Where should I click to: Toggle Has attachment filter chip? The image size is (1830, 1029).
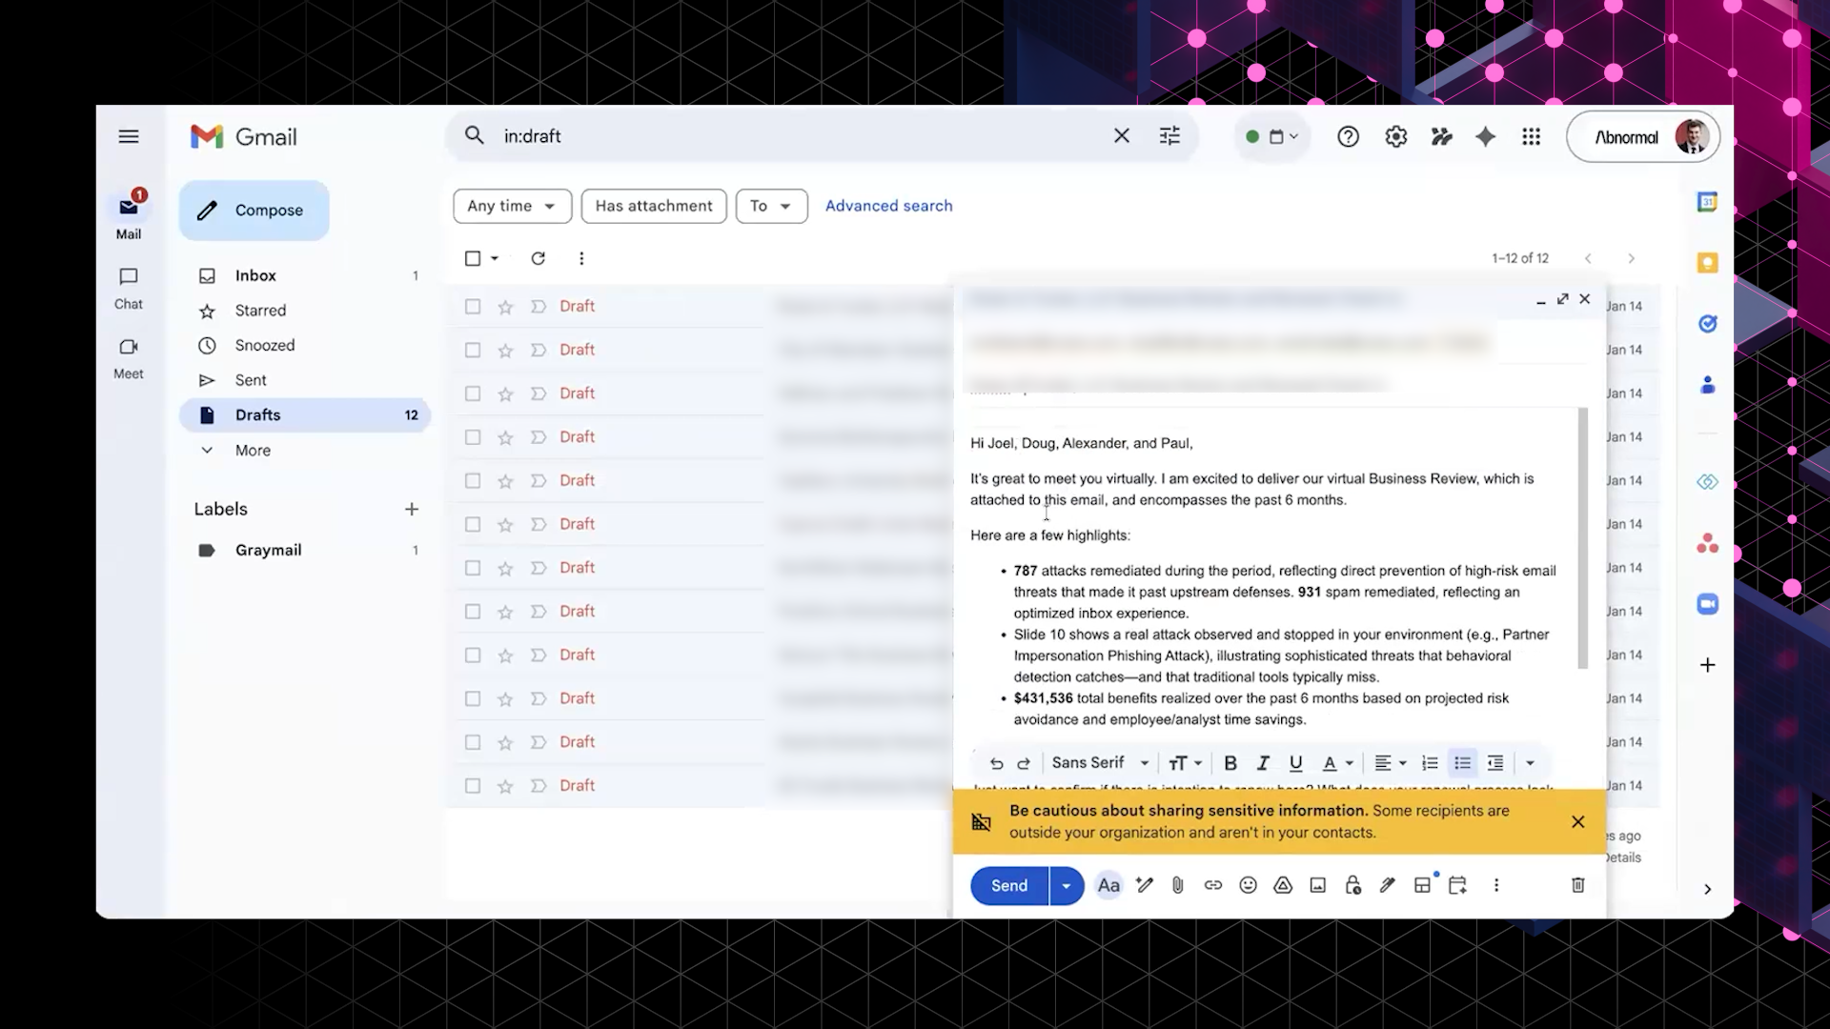click(x=654, y=206)
